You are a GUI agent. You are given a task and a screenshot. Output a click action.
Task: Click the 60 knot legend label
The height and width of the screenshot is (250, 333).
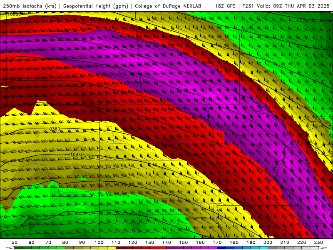pyautogui.click(x=31, y=242)
